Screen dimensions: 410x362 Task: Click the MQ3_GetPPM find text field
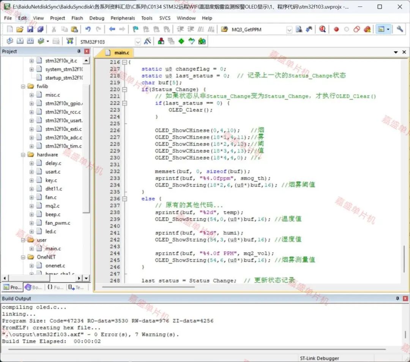pos(257,30)
